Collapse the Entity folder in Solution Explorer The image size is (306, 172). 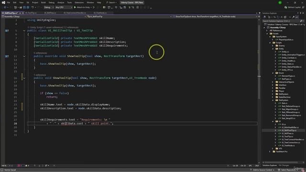(x=273, y=49)
